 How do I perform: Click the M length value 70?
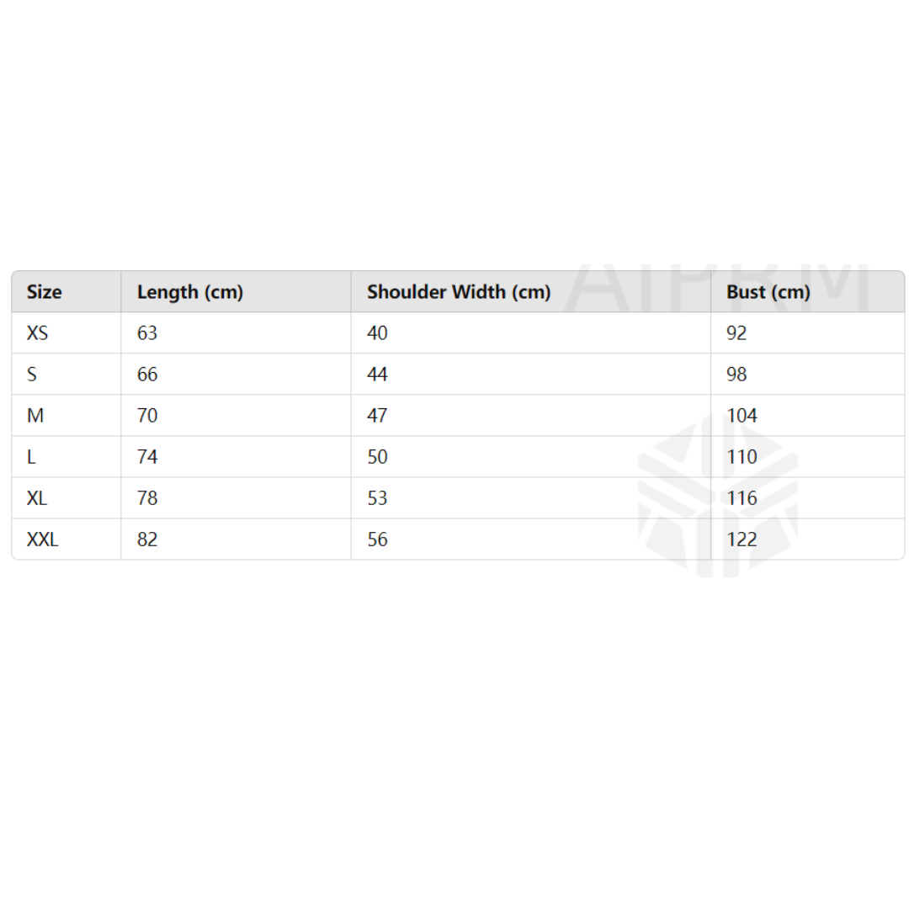147,416
